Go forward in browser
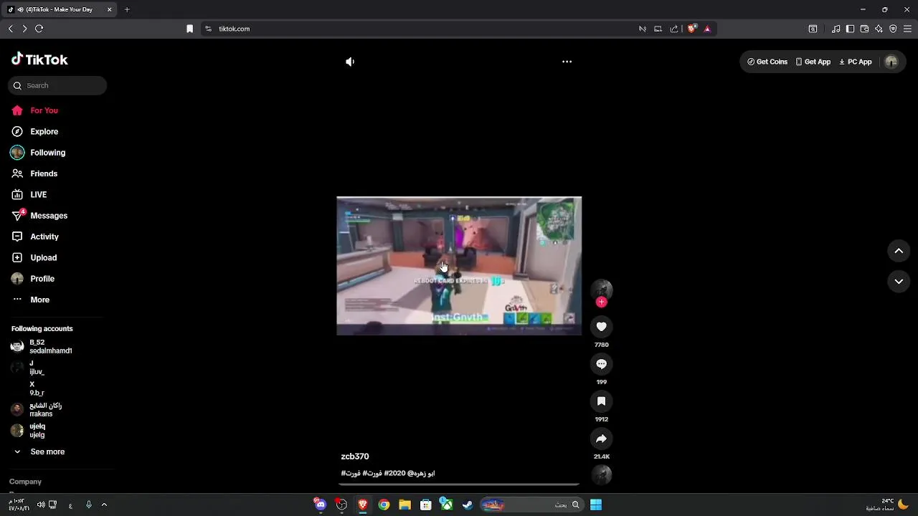The height and width of the screenshot is (516, 918). [x=24, y=29]
